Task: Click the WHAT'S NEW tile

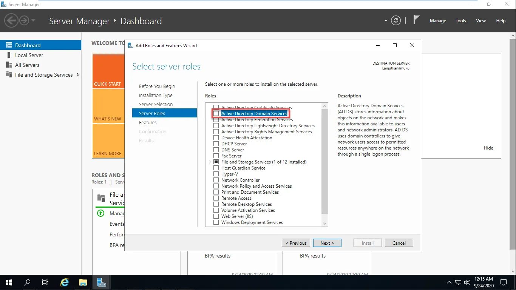Action: pos(108,106)
